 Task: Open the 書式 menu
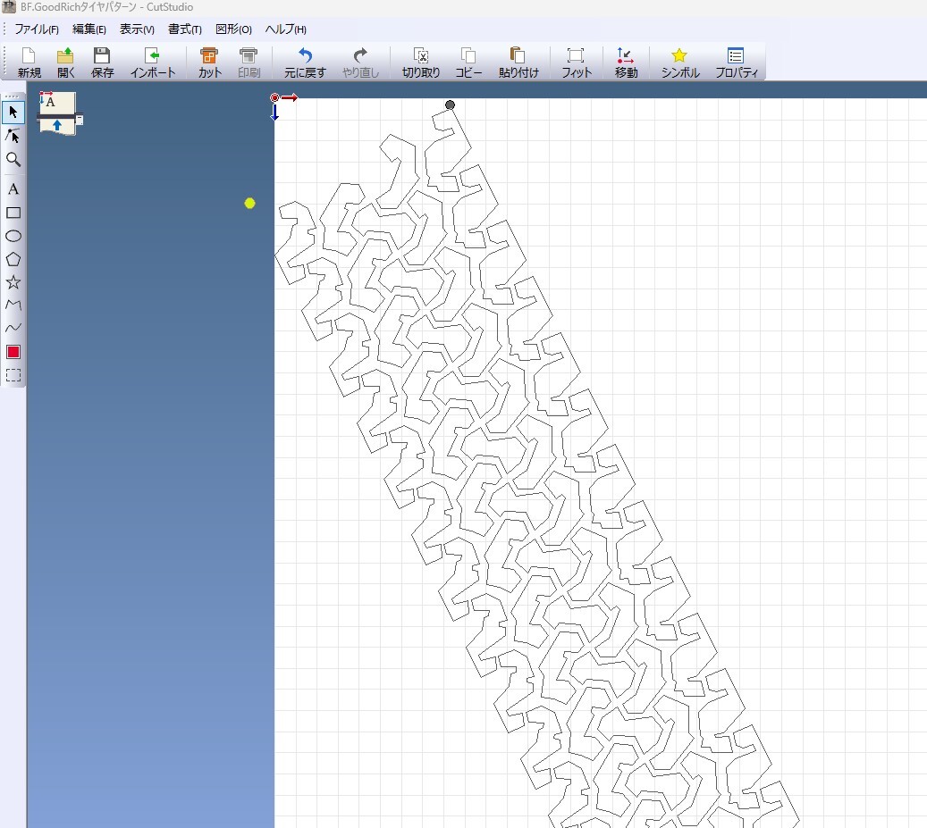pyautogui.click(x=184, y=29)
